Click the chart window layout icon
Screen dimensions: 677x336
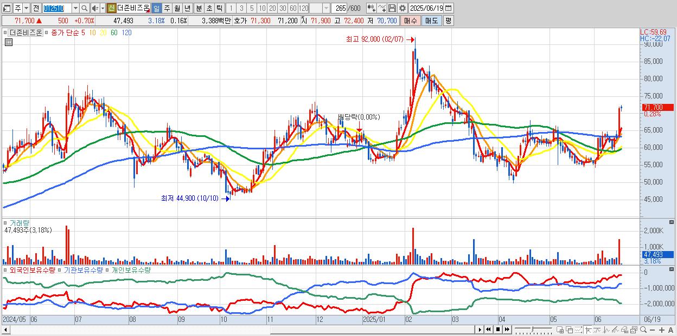[x=634, y=330]
